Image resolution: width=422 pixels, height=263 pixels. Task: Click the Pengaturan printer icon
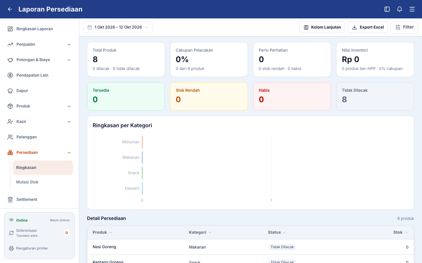[x=11, y=248]
